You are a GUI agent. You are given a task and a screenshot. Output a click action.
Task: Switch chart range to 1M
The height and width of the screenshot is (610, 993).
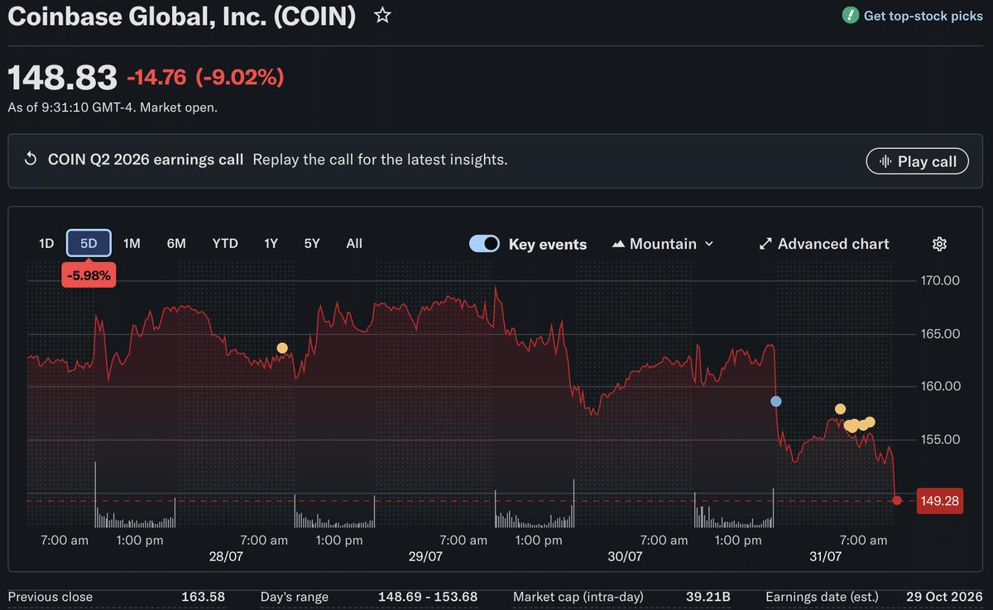(x=132, y=243)
